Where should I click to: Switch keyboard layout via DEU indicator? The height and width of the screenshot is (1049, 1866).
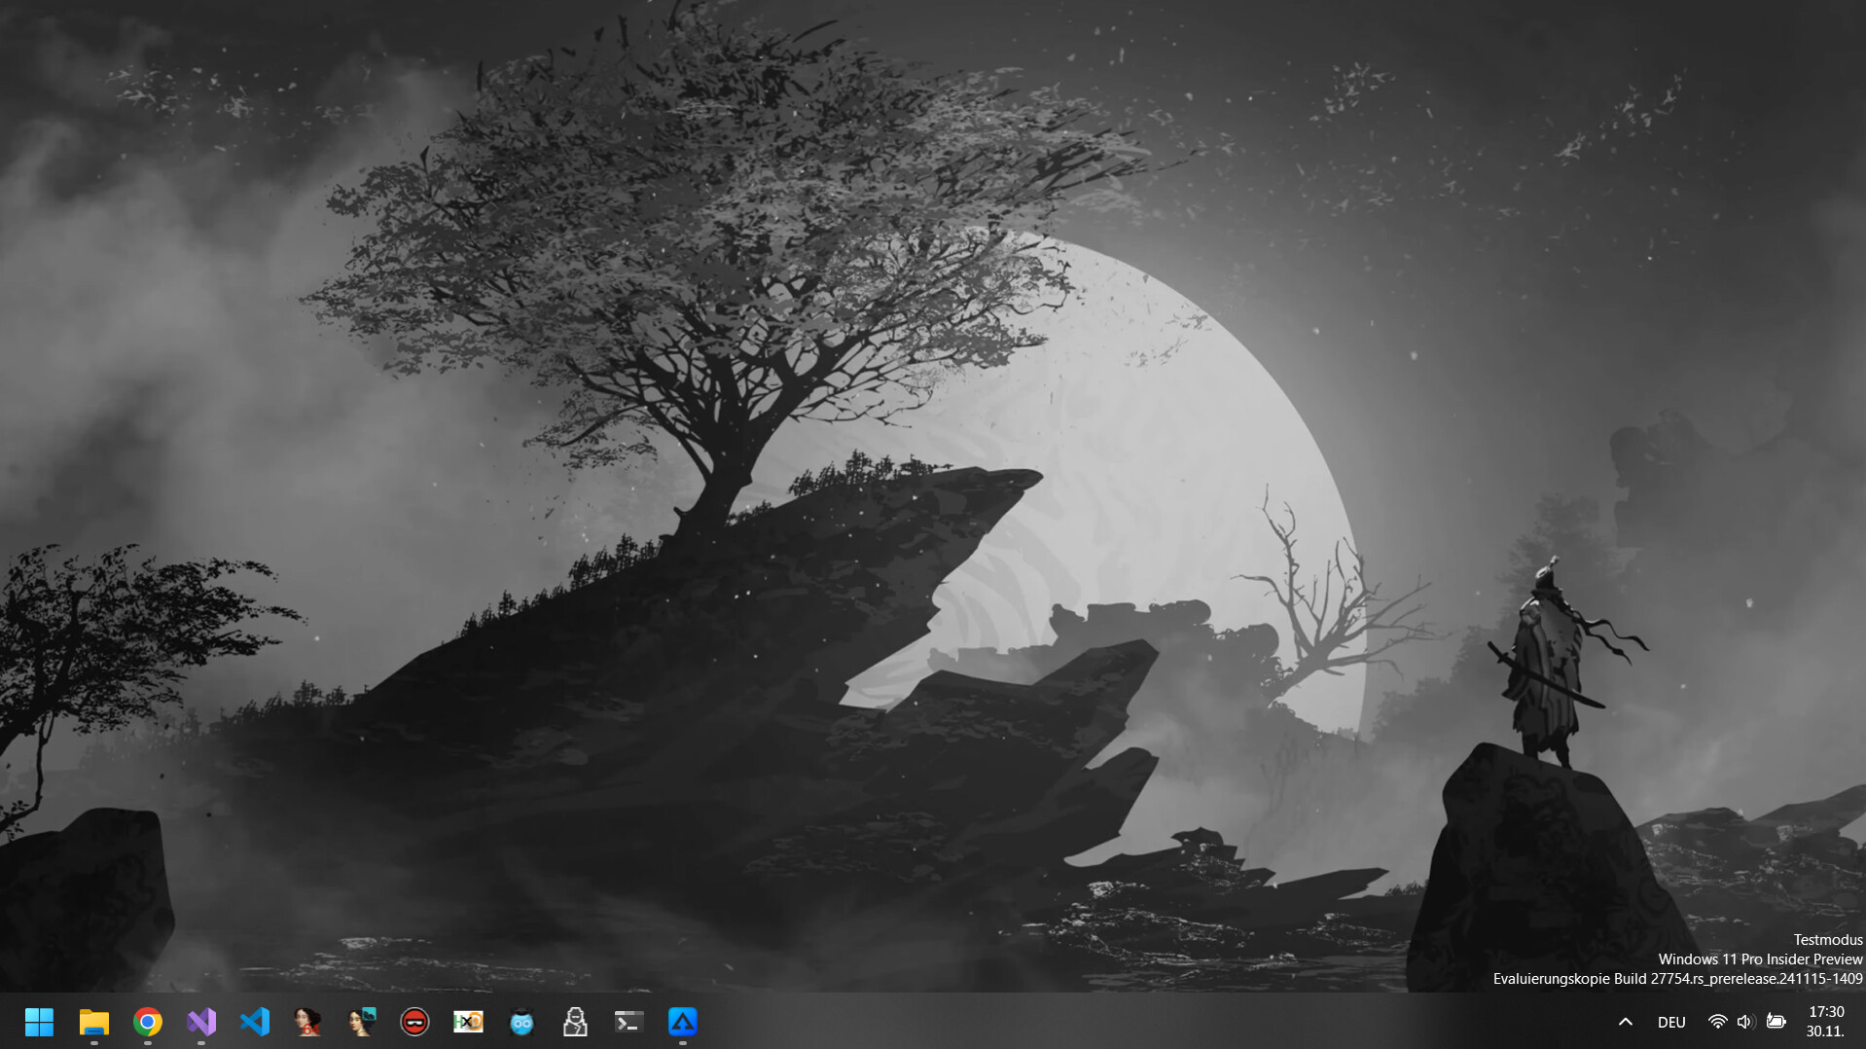[x=1671, y=1022]
